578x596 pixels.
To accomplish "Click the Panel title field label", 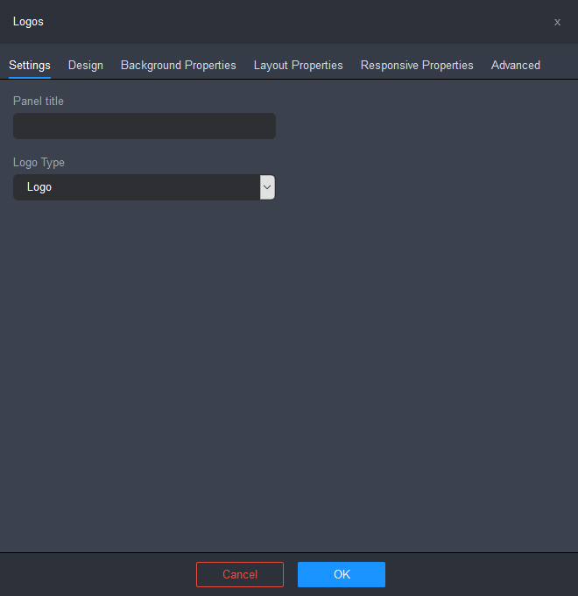I will point(39,102).
